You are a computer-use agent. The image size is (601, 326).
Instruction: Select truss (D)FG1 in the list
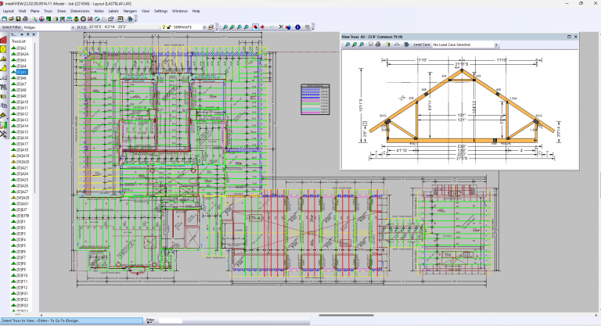[x=20, y=293]
